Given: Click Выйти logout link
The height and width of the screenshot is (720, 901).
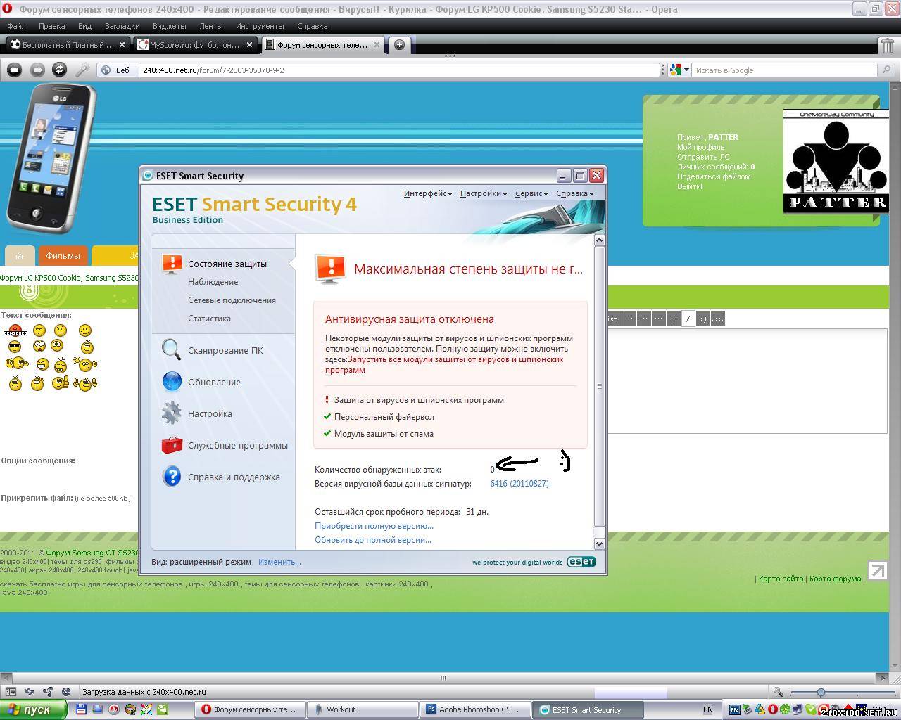Looking at the screenshot, I should (x=689, y=186).
